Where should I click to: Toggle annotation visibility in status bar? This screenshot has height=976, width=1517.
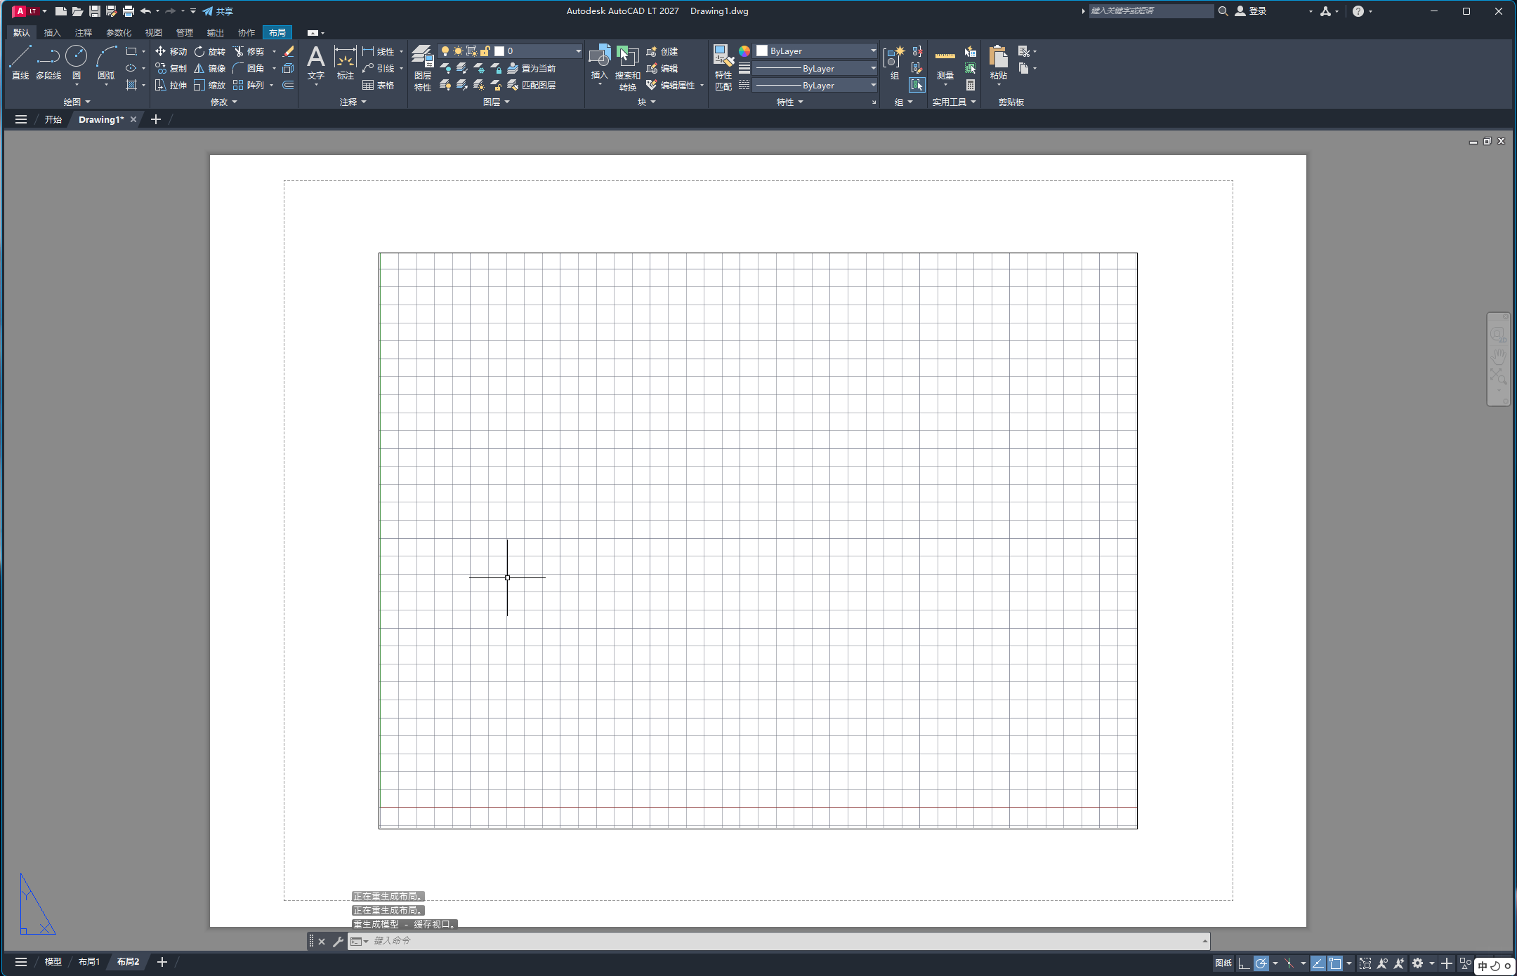pos(1382,963)
